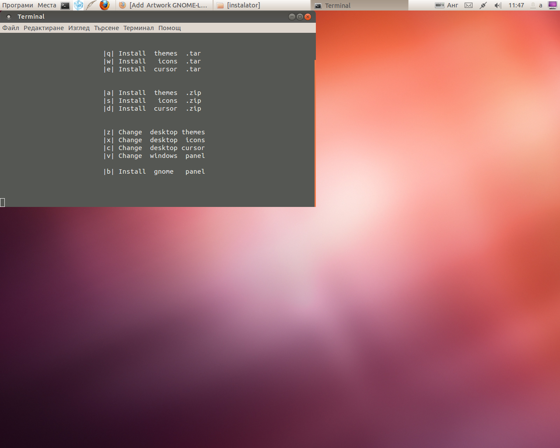Open the Изглед menu in Terminal
Image resolution: width=560 pixels, height=448 pixels.
(x=79, y=28)
